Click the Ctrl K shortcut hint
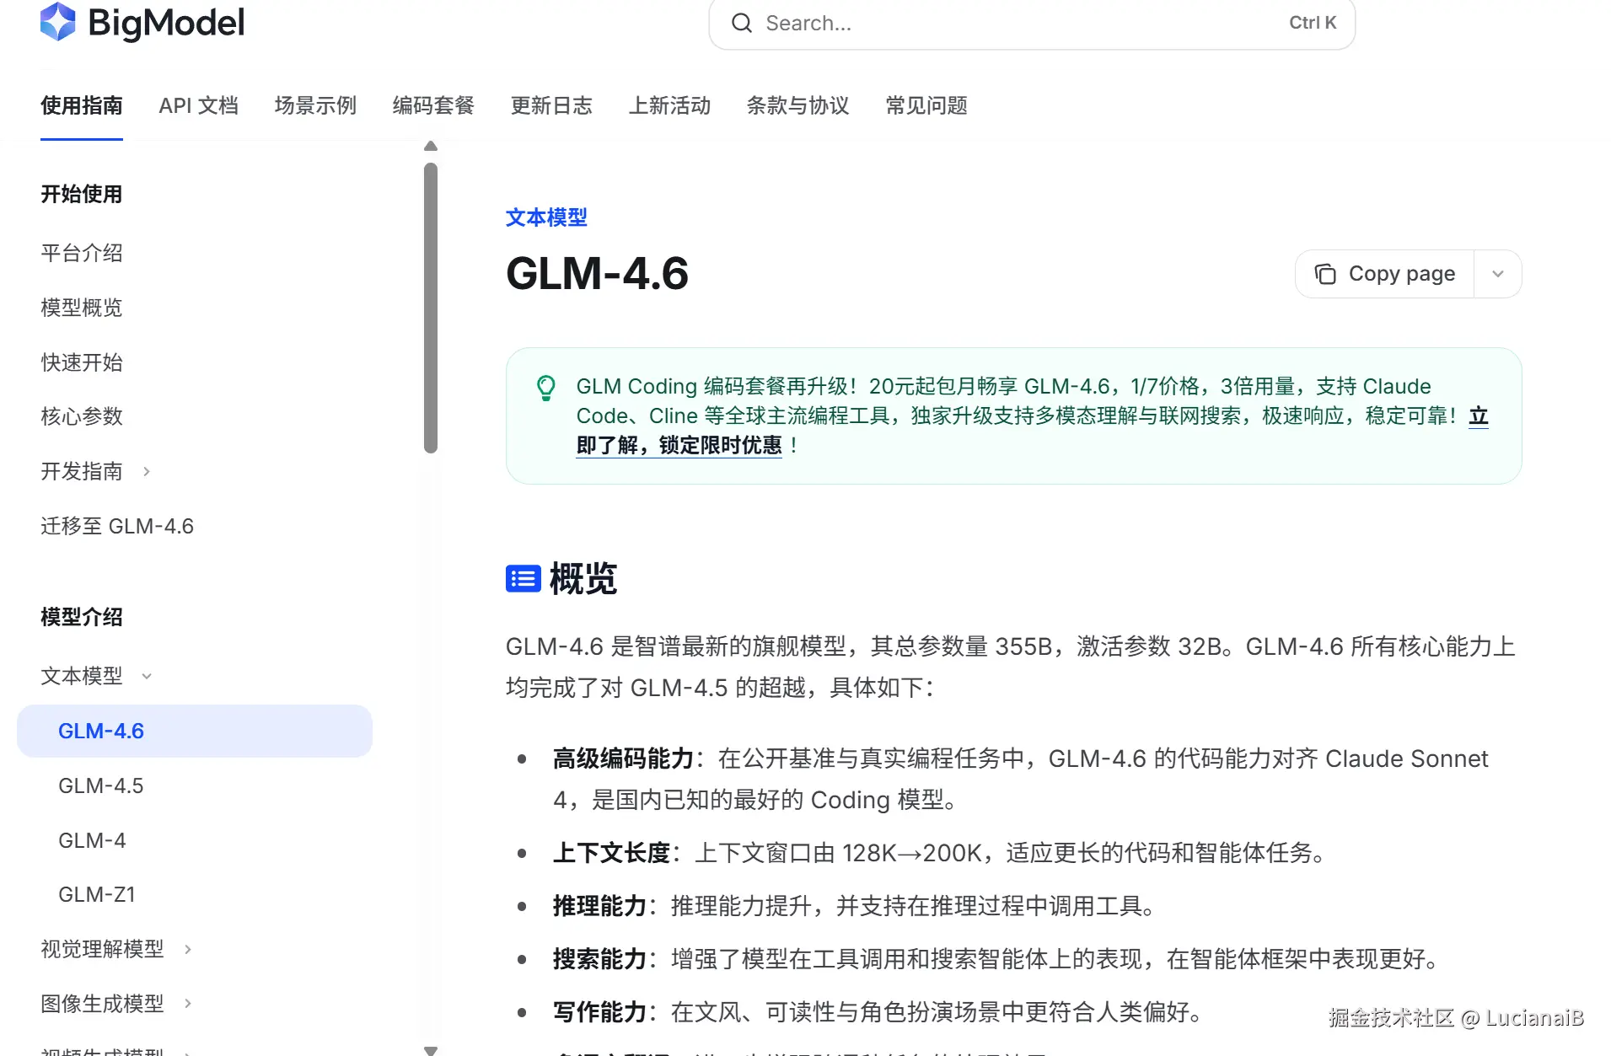 pos(1313,23)
